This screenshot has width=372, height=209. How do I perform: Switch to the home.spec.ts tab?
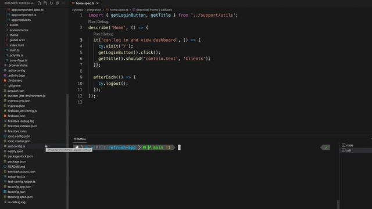click(85, 3)
